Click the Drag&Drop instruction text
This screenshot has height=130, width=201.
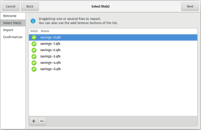(78, 21)
